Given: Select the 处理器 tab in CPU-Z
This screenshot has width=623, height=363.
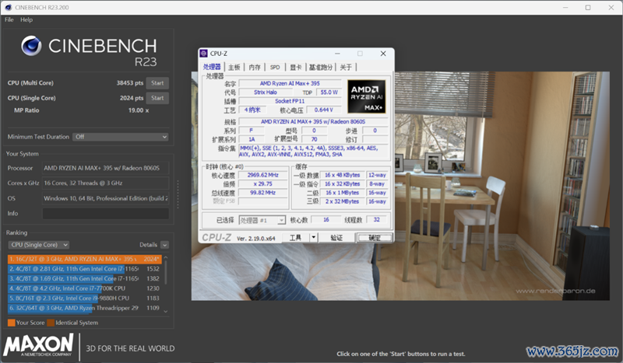Looking at the screenshot, I should pos(212,67).
